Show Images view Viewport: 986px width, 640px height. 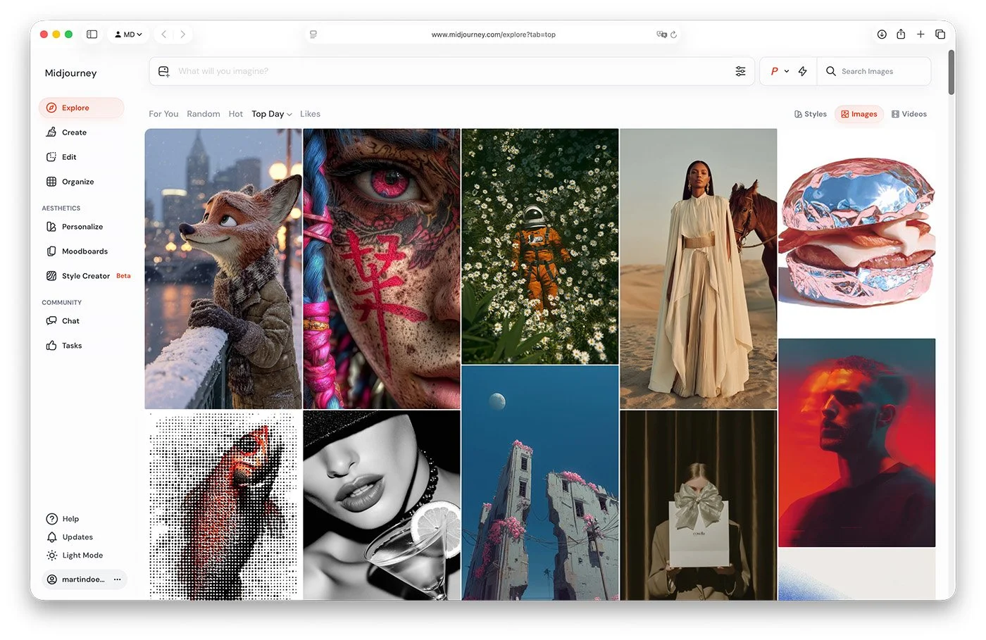click(x=859, y=114)
